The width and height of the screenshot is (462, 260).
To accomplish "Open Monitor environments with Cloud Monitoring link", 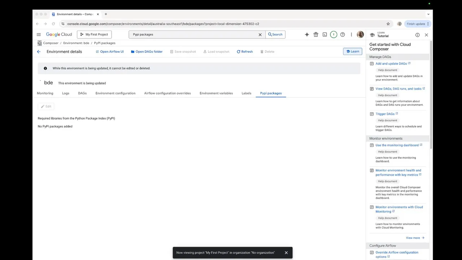I will click(399, 209).
